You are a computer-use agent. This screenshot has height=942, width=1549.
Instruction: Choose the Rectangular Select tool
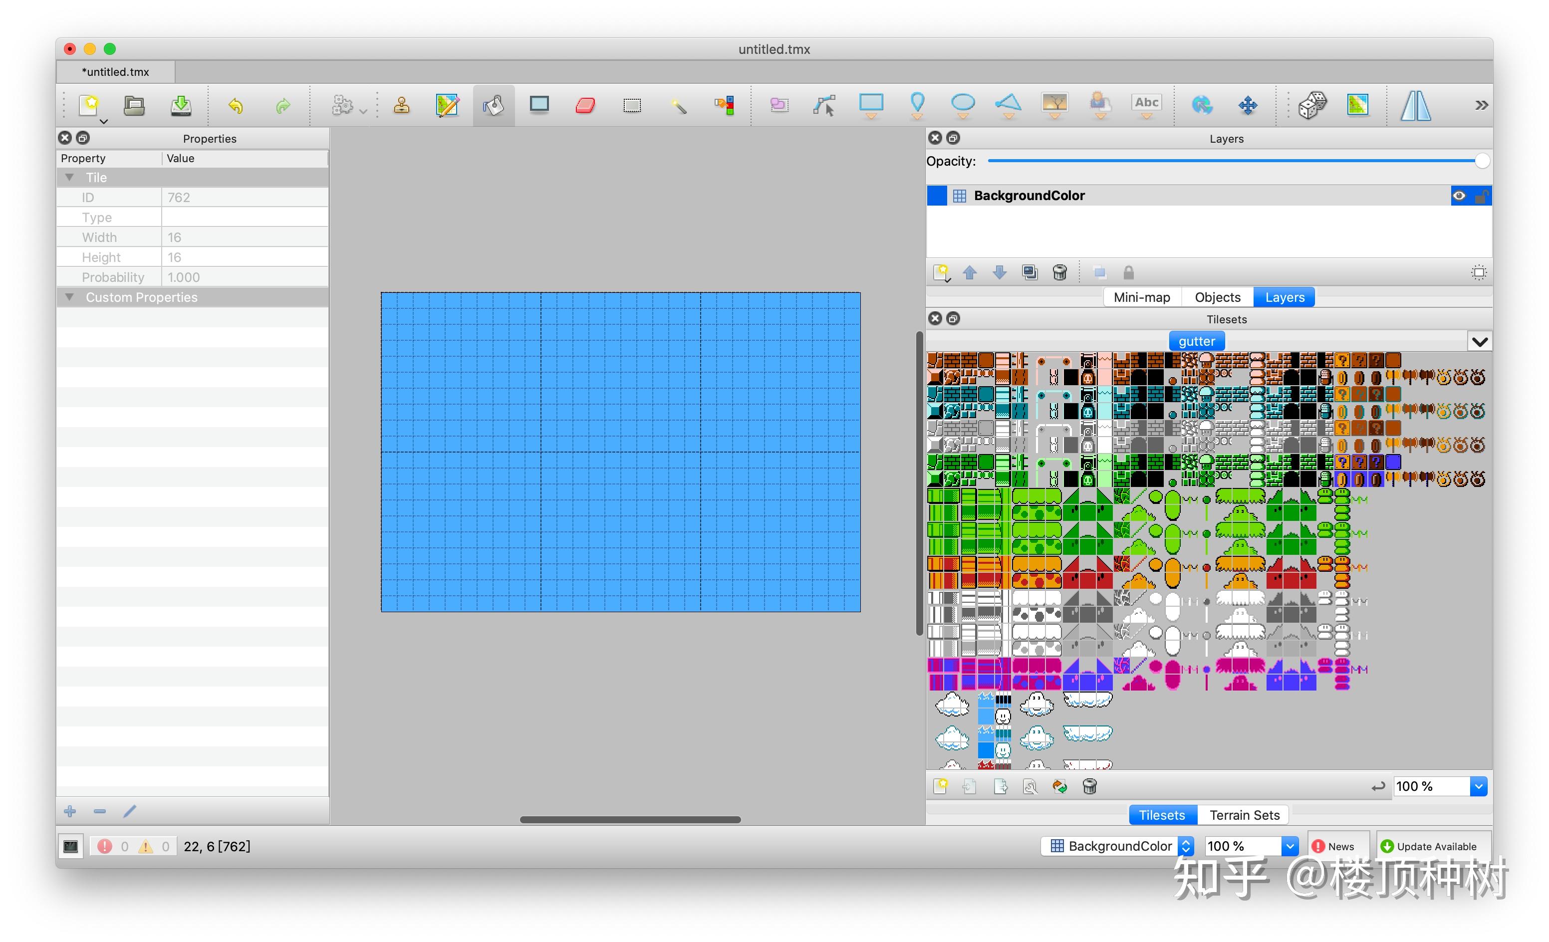coord(632,105)
